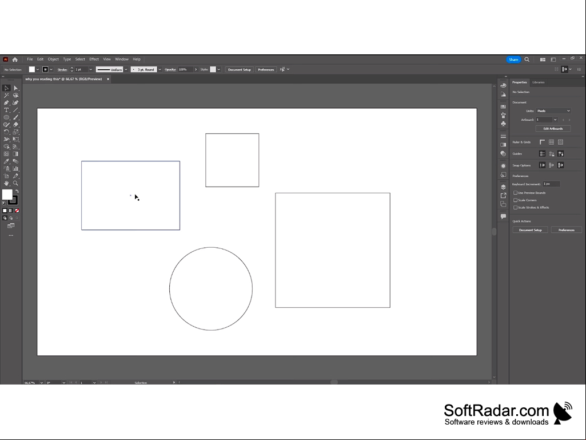Image resolution: width=586 pixels, height=440 pixels.
Task: Select the Zoom tool
Action: coord(15,183)
